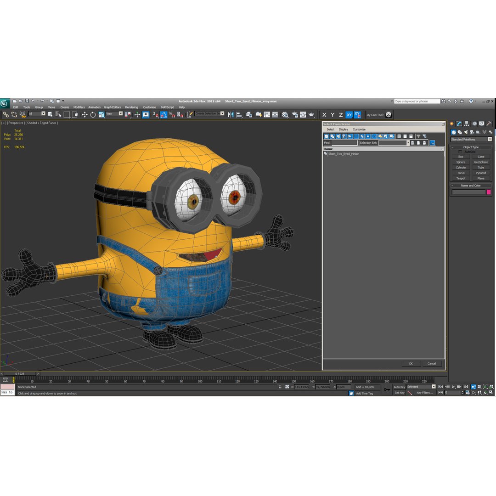Click the pink object color swatch
The width and height of the screenshot is (496, 496).
[x=489, y=192]
